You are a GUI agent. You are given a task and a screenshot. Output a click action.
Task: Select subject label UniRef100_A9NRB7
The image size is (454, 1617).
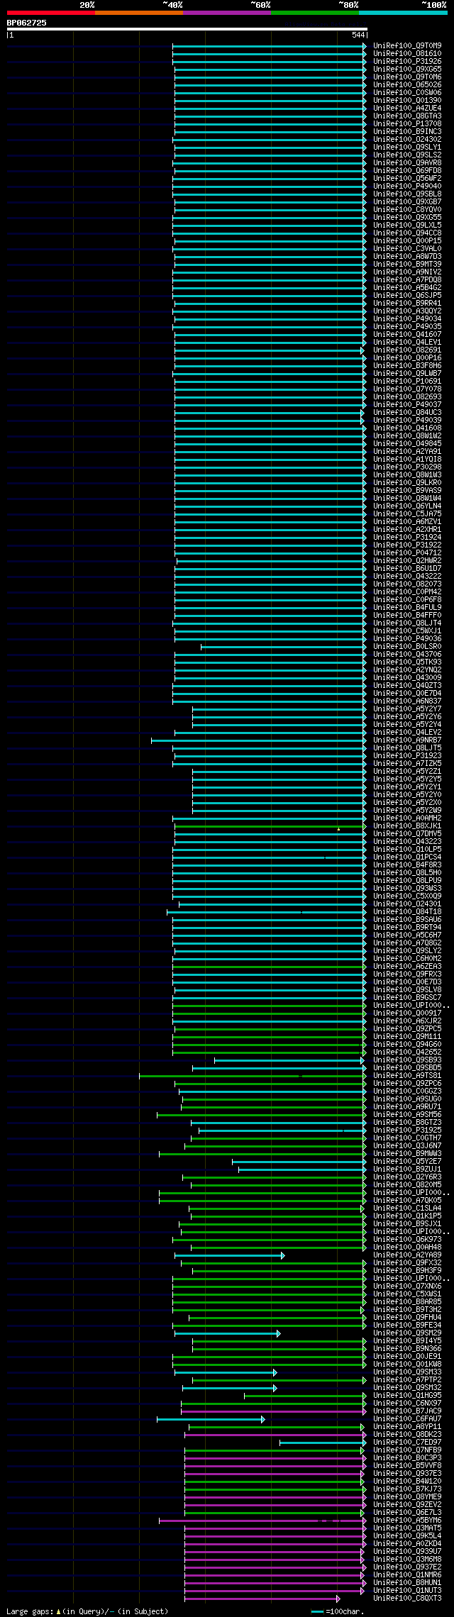(x=407, y=740)
